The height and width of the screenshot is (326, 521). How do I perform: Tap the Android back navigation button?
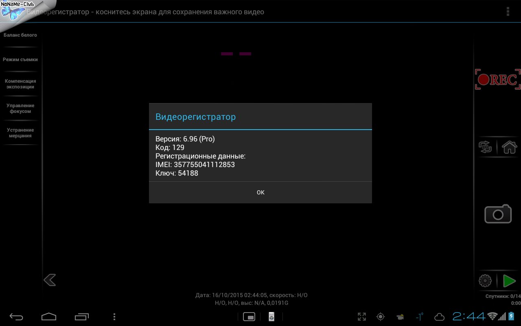click(x=16, y=317)
